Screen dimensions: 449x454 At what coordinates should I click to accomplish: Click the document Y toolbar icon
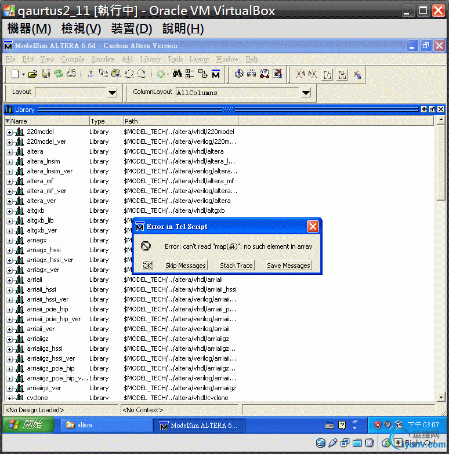[327, 75]
